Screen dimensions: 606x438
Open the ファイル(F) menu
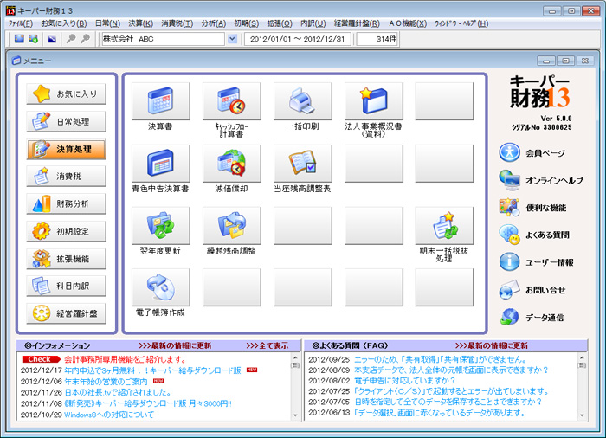pos(21,23)
